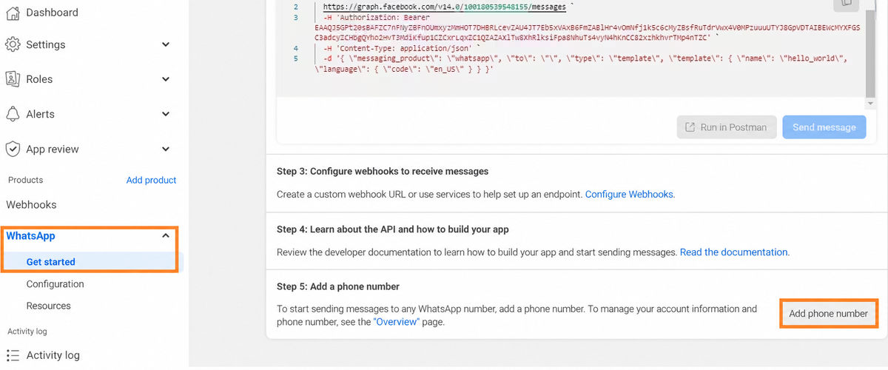The height and width of the screenshot is (370, 888).
Task: Click the Activity log list icon
Action: (13, 355)
